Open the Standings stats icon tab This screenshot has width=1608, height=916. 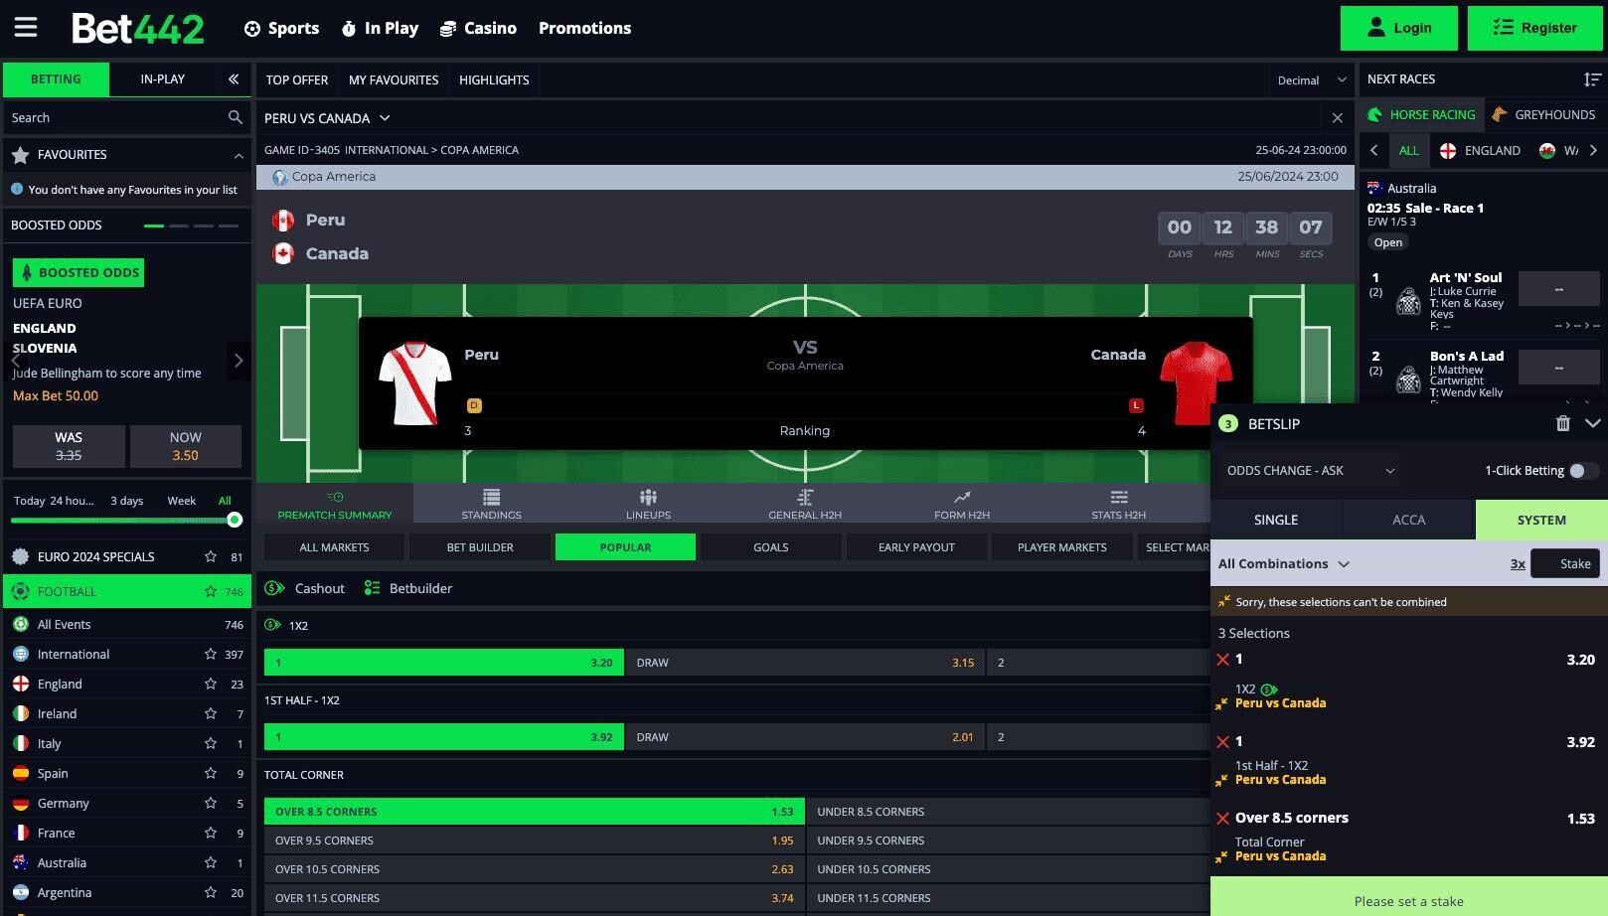(491, 504)
